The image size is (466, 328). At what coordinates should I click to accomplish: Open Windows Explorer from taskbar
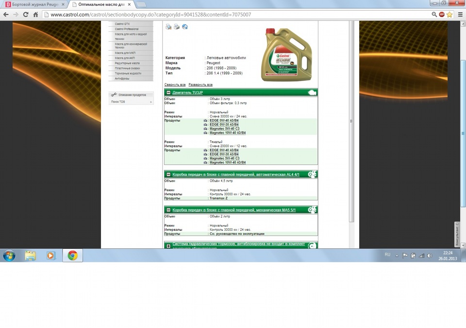click(30, 256)
